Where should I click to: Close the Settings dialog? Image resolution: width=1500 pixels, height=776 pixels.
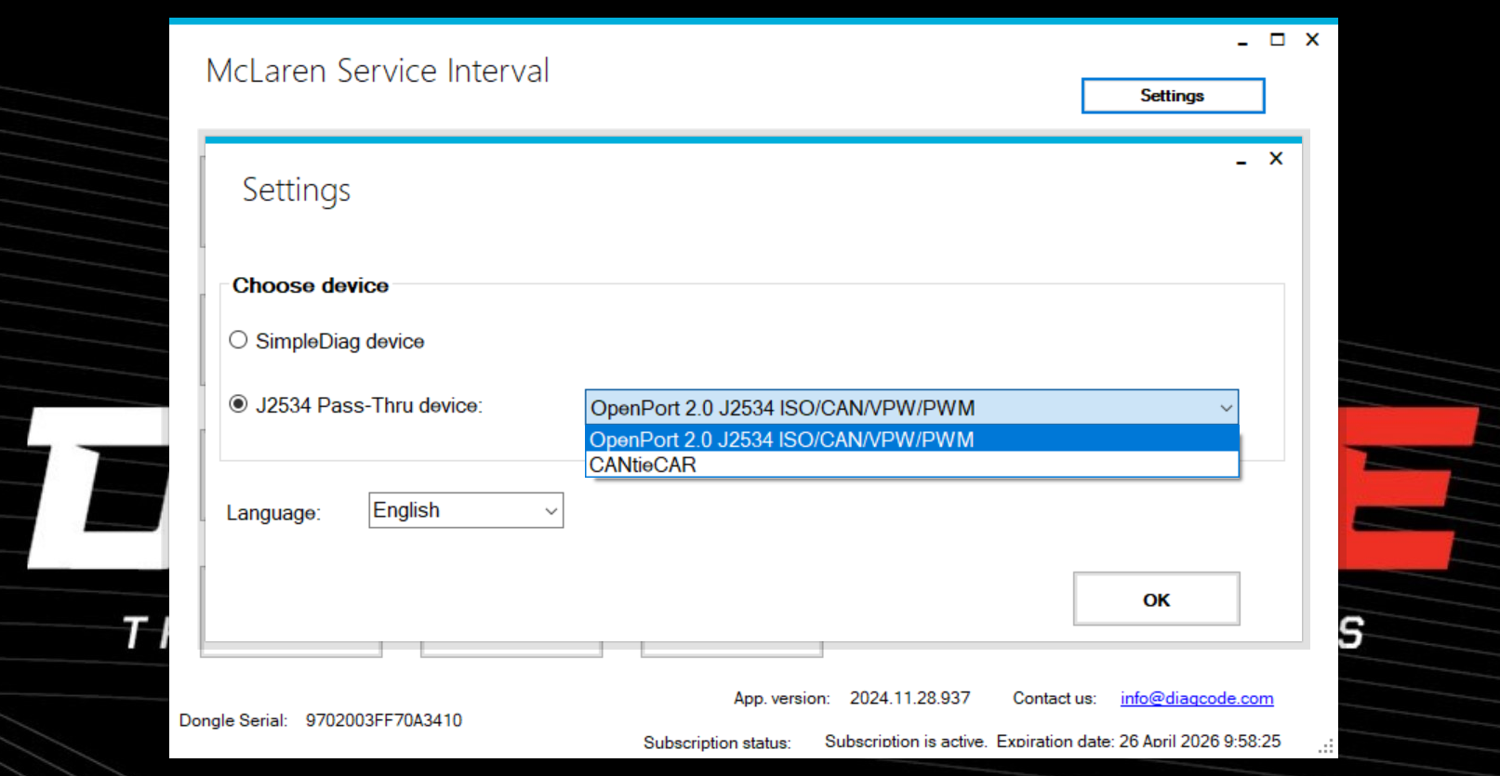click(1276, 159)
